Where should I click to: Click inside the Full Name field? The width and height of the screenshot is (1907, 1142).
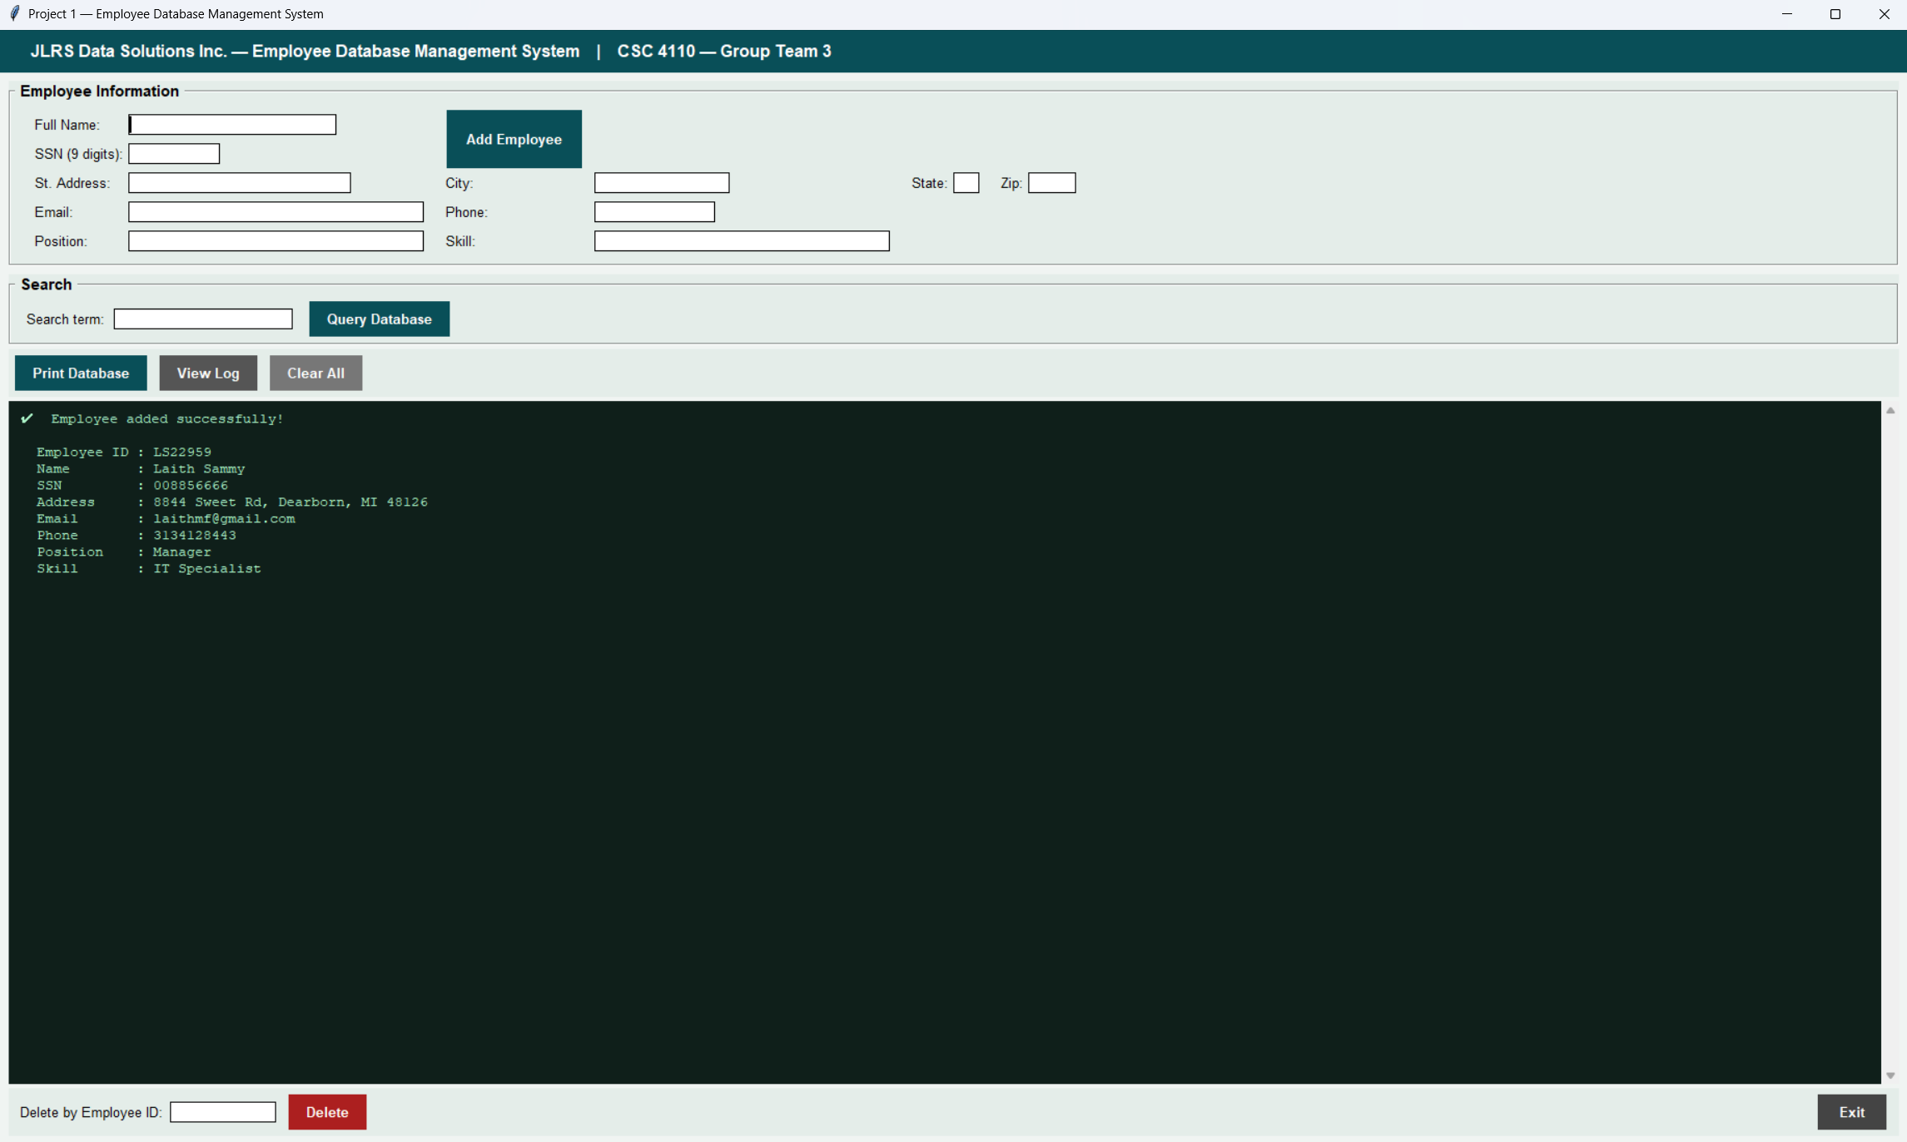[231, 124]
